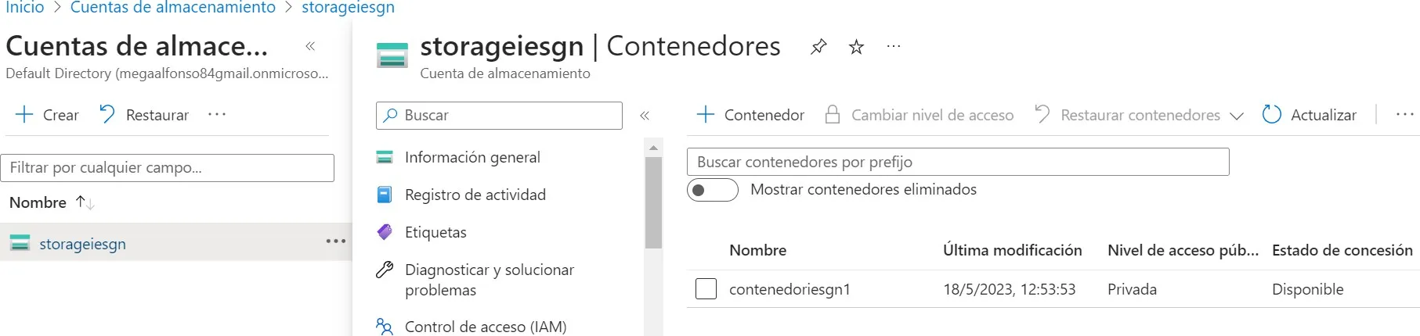Viewport: 1420px width, 336px height.
Task: Go to Cuentas de almacenamiento breadcrumb
Action: (173, 8)
